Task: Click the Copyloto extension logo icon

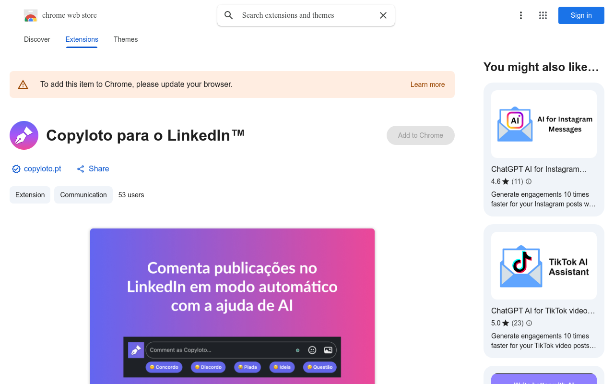Action: tap(24, 135)
